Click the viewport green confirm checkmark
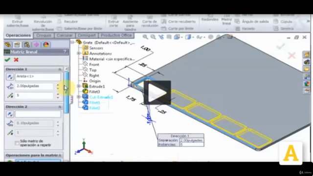The height and width of the screenshot is (176, 313). 280,46
